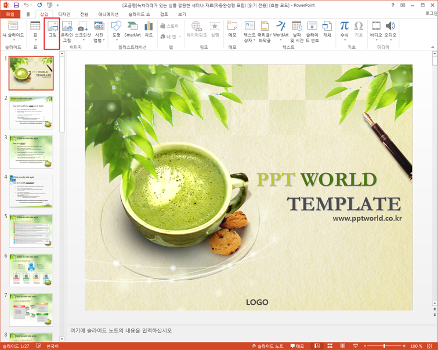Click the slide panel scroll-up arrow
The width and height of the screenshot is (438, 350).
(x=62, y=53)
